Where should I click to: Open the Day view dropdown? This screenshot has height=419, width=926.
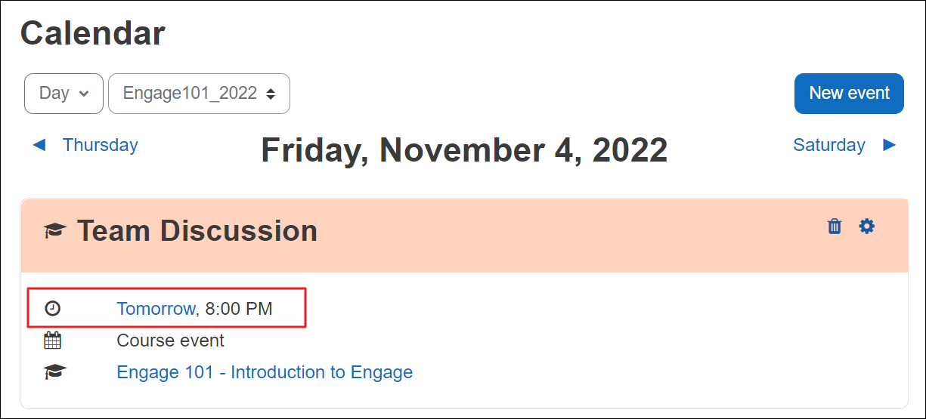(63, 94)
